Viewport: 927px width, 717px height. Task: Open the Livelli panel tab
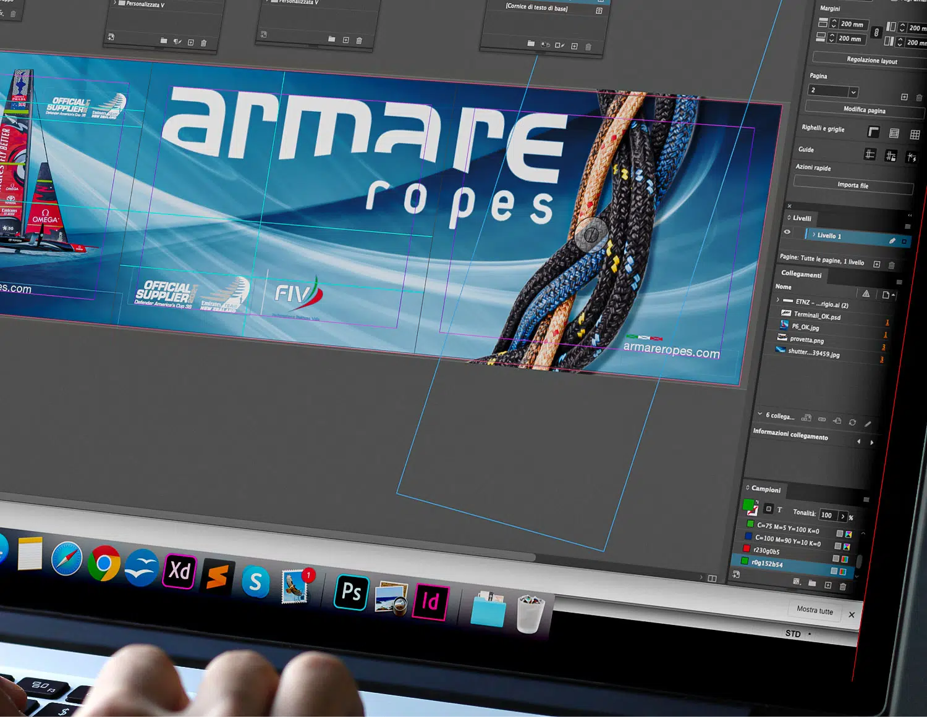pyautogui.click(x=802, y=218)
